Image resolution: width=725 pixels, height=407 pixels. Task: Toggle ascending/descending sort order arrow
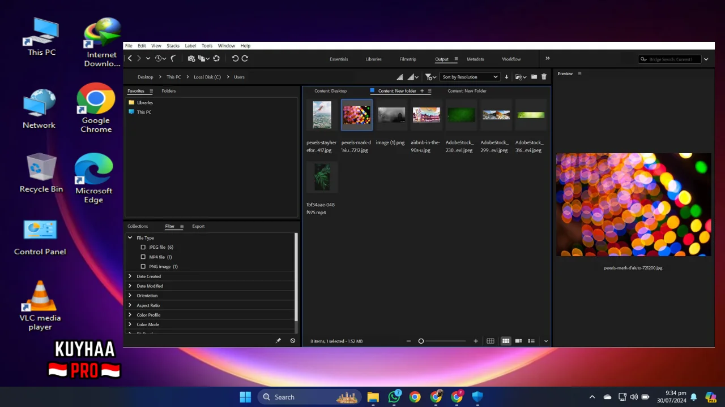point(506,77)
